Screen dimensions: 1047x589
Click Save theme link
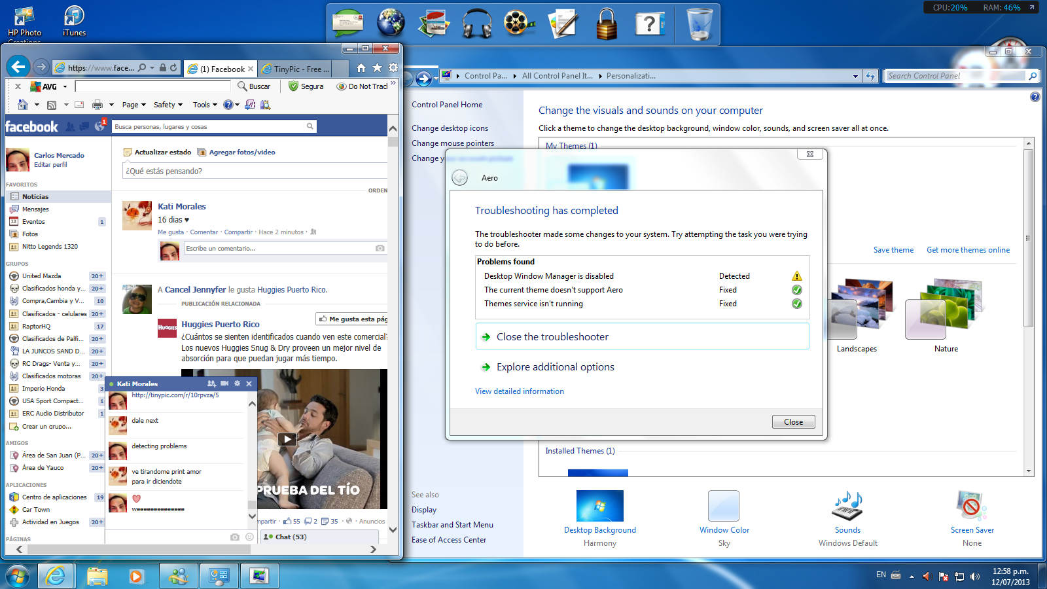pos(893,250)
